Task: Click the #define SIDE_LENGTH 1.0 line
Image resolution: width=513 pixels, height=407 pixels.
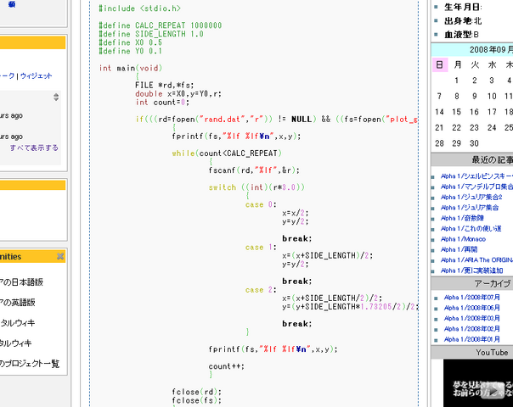Action: pos(151,34)
